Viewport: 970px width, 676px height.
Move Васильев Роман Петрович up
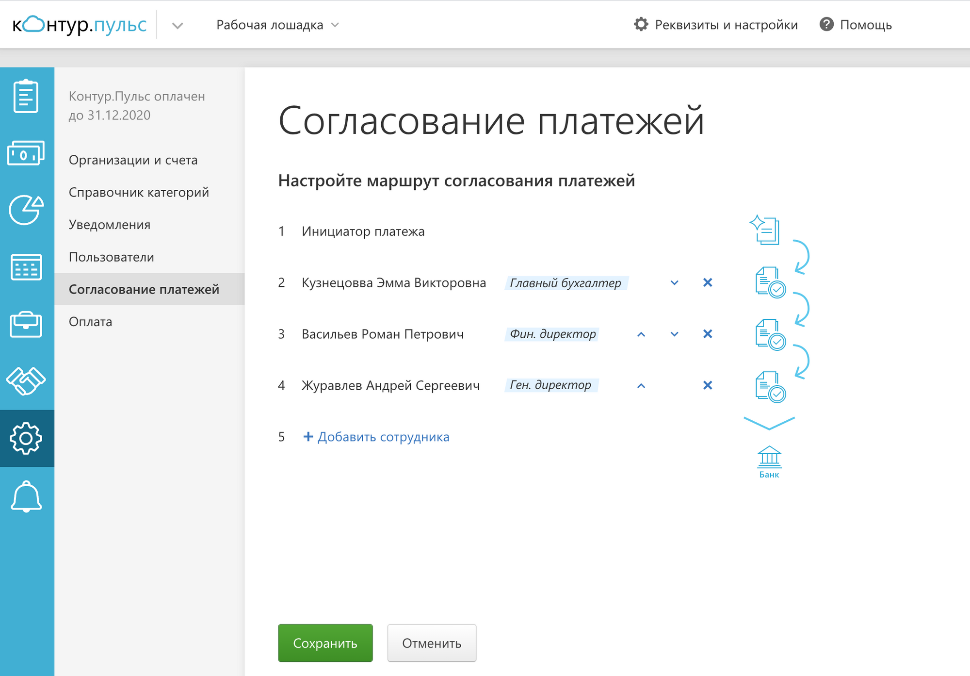pos(641,334)
